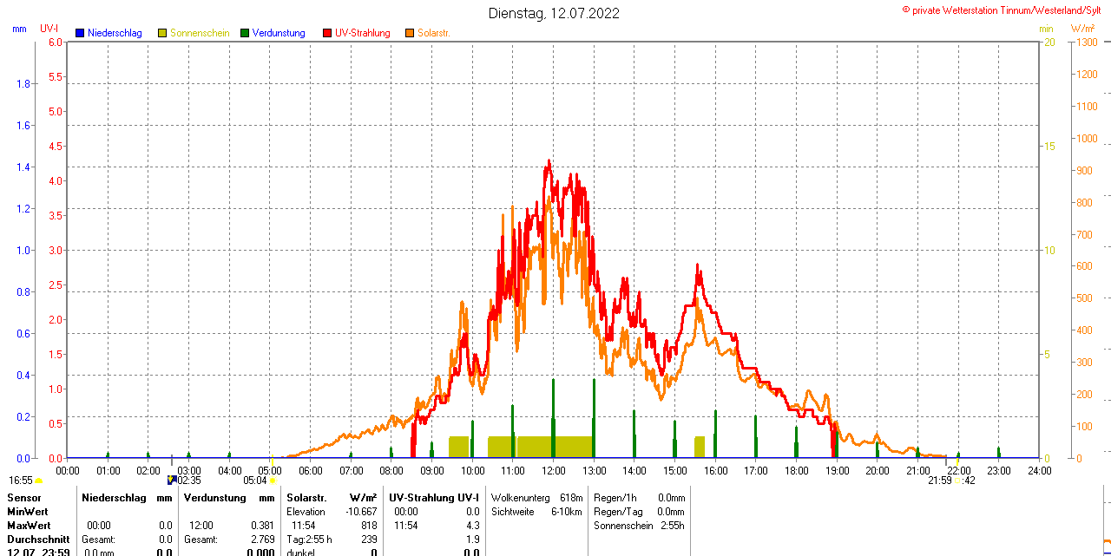The width and height of the screenshot is (1111, 556).
Task: Click the 12:00 label on the time axis
Action: [554, 471]
